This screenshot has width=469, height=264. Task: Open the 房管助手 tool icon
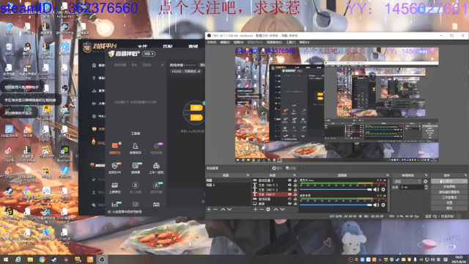coord(135,148)
